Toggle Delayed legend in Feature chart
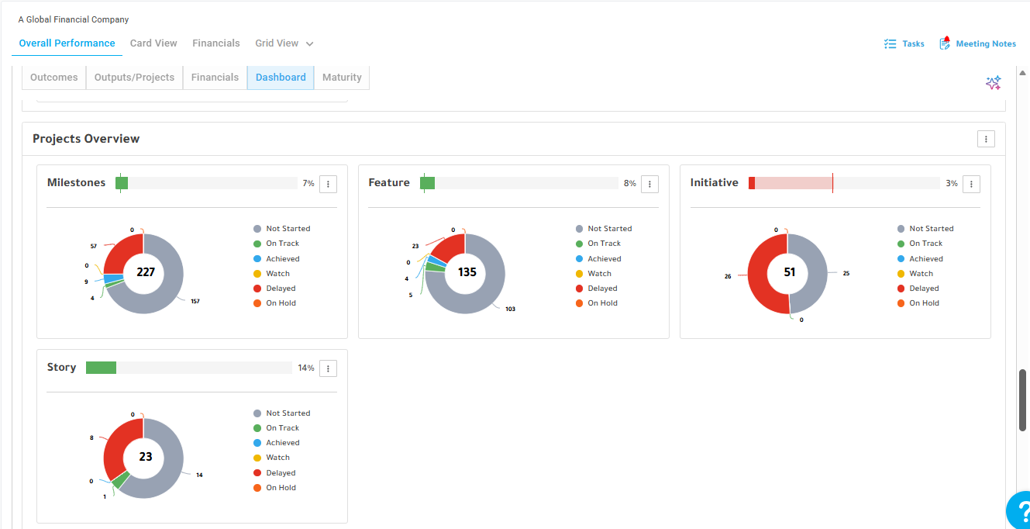Screen dimensions: 1030x529 click(597, 289)
